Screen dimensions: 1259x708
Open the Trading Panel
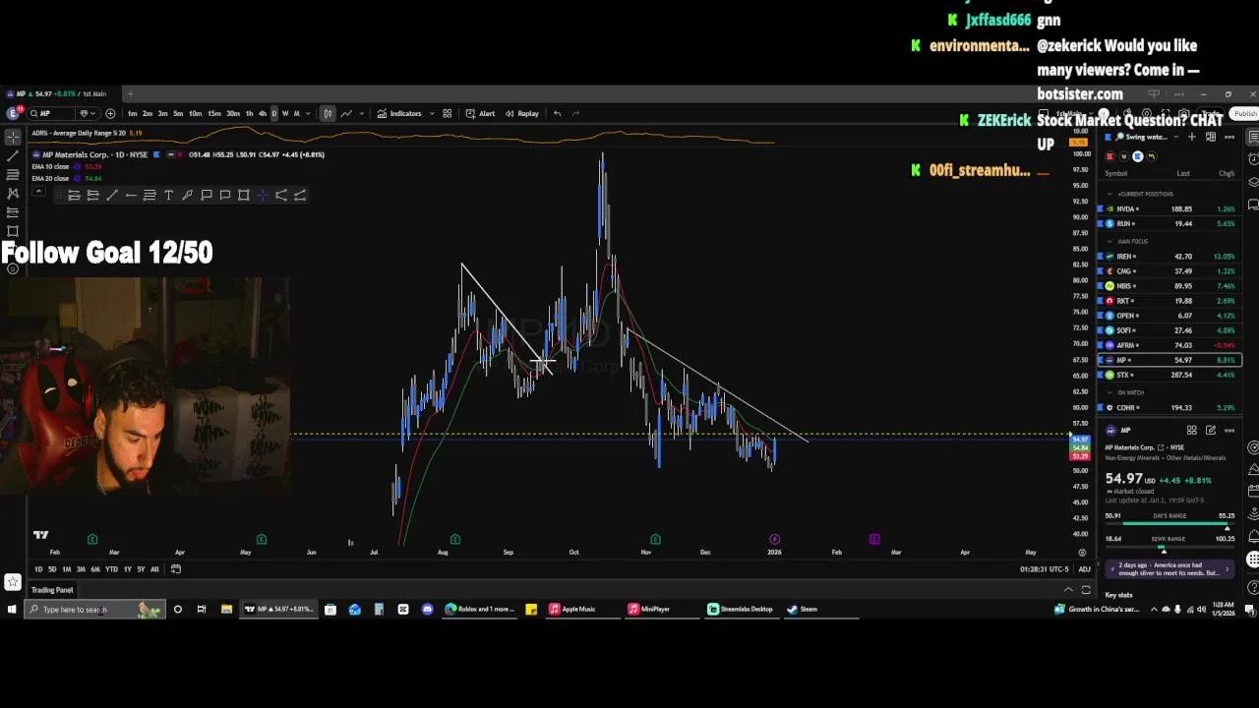[x=52, y=590]
